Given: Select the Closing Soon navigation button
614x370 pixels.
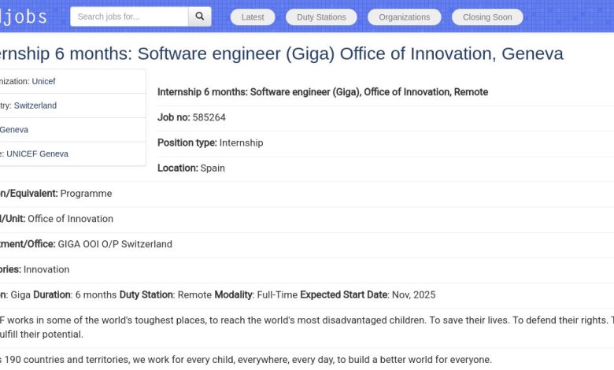Looking at the screenshot, I should coord(487,17).
